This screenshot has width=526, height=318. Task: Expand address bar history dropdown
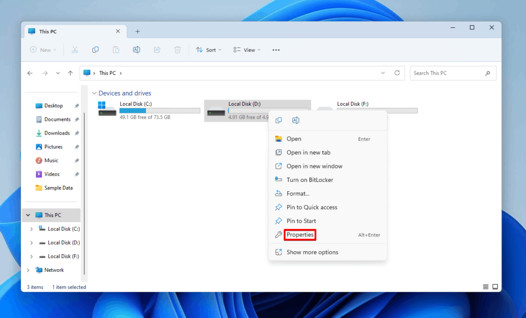383,73
